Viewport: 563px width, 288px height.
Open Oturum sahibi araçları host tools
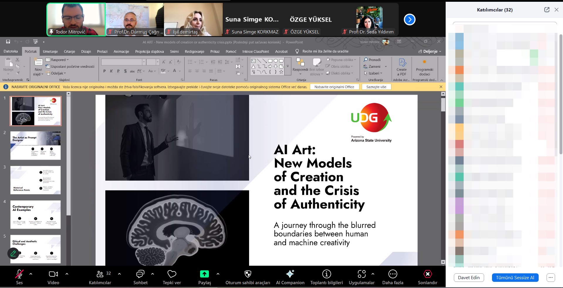tap(248, 277)
